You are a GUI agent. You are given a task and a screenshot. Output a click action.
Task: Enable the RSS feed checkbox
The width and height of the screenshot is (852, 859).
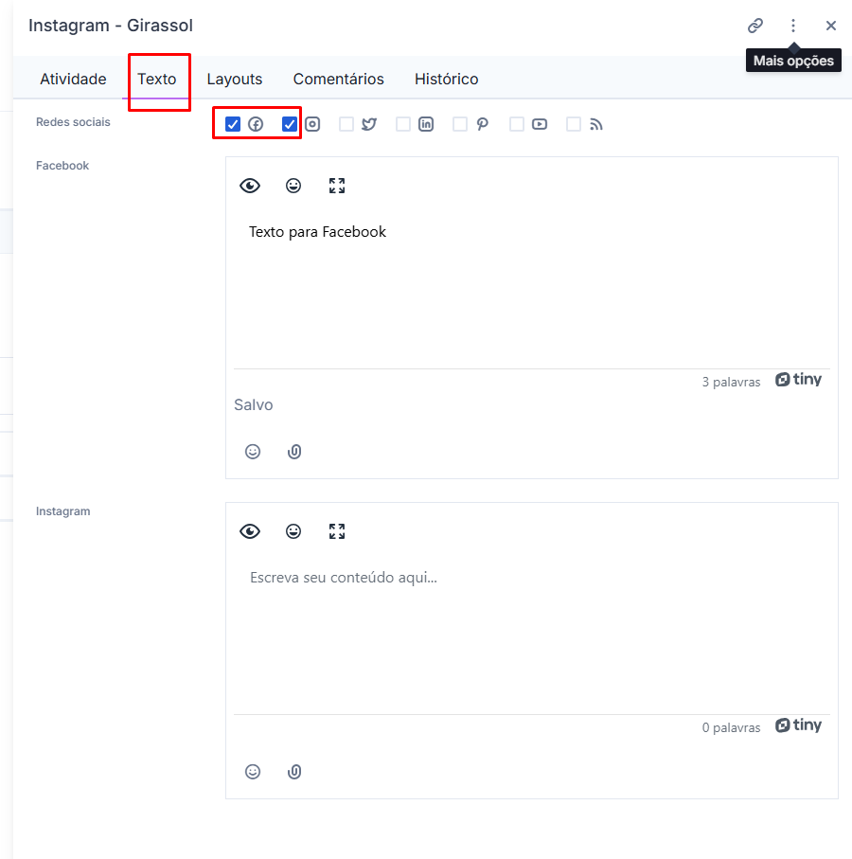574,124
